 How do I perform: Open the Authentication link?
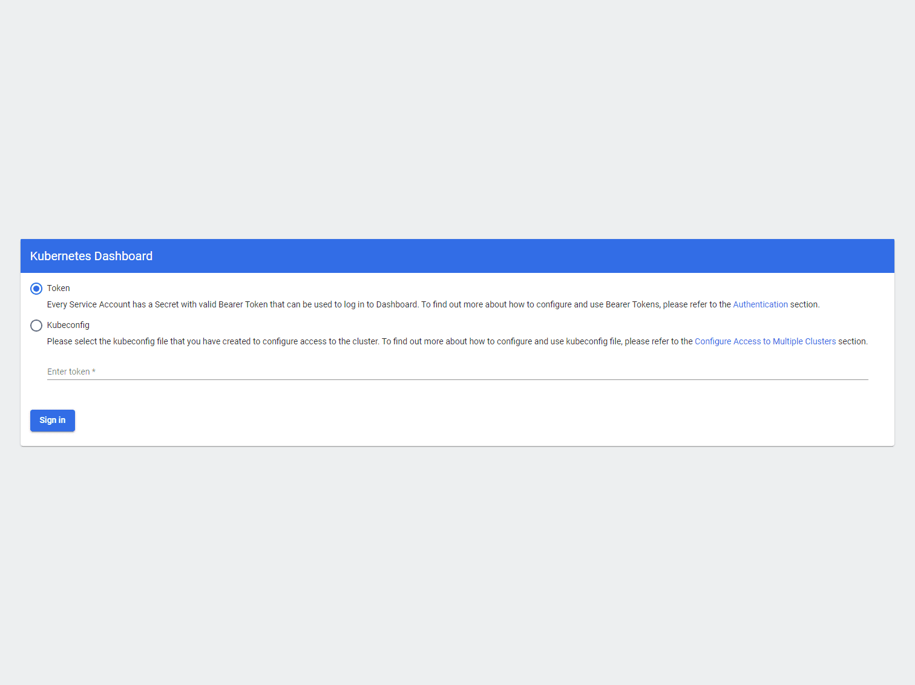click(x=760, y=304)
